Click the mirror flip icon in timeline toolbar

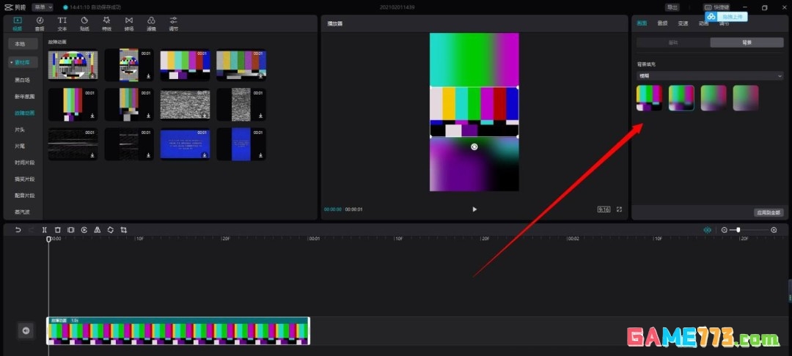pyautogui.click(x=98, y=230)
